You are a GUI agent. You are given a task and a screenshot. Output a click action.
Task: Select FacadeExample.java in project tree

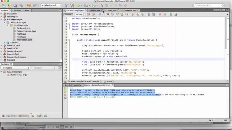[x=26, y=31]
